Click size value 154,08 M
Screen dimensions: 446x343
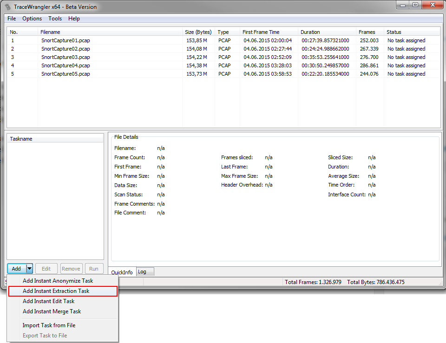point(197,49)
